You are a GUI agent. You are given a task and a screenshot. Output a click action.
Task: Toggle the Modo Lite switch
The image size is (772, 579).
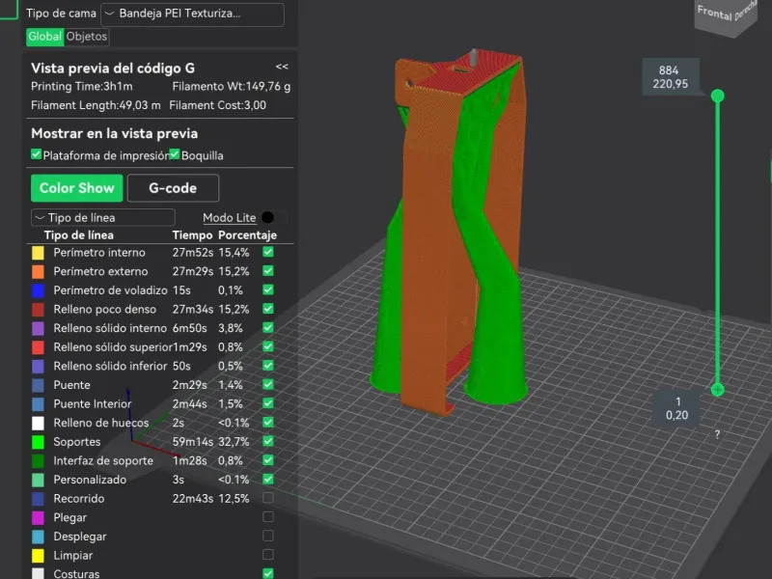tap(275, 217)
